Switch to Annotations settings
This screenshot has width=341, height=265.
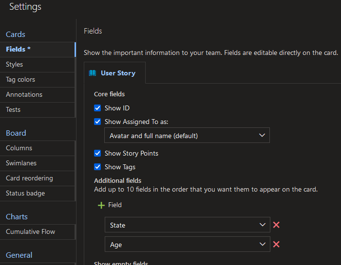pyautogui.click(x=38, y=95)
